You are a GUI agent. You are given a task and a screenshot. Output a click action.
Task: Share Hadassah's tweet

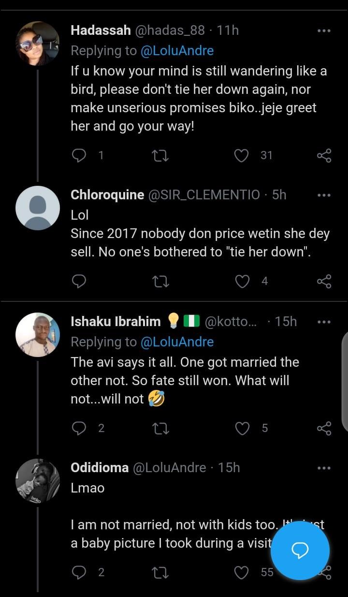324,155
